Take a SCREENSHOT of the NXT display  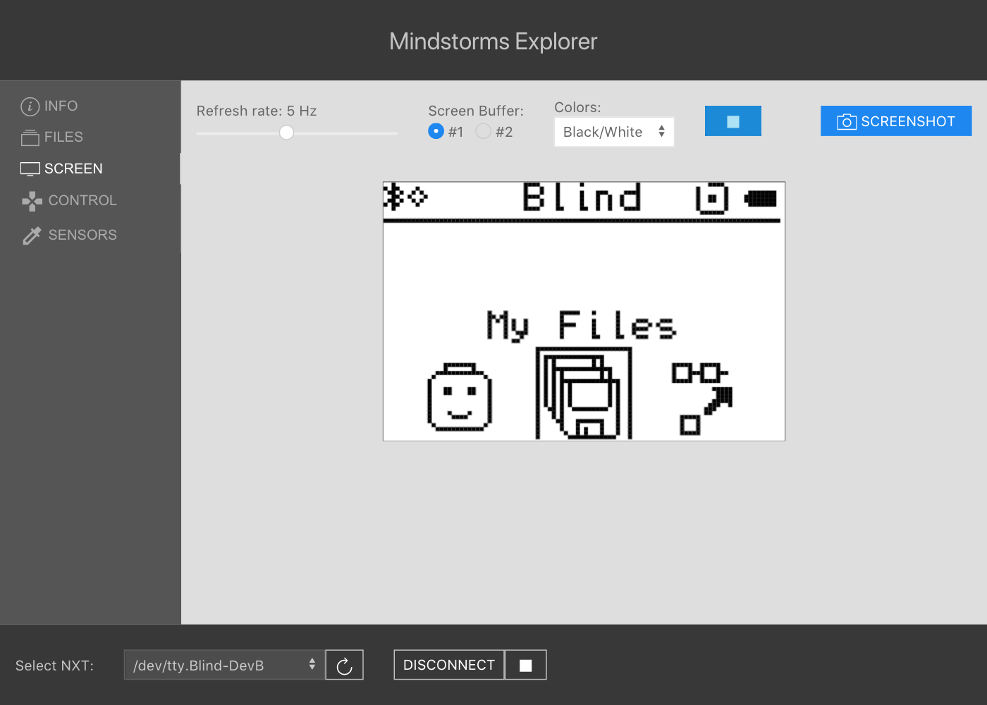(x=896, y=121)
